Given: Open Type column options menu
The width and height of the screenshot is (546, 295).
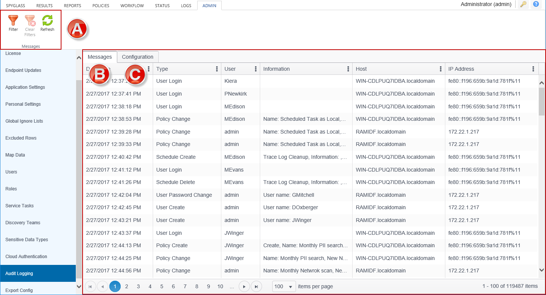Looking at the screenshot, I should (x=217, y=69).
